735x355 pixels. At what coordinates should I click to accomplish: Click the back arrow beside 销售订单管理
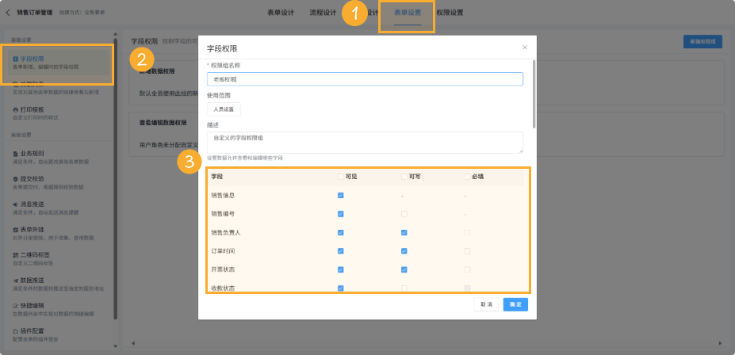tap(8, 13)
